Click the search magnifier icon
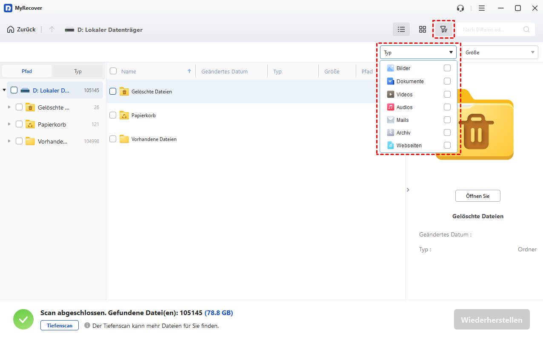543x338 pixels. (526, 29)
